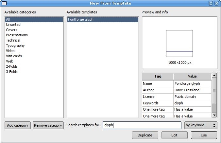Click the Edit button
Screen dimensions: 221x143
tap(174, 135)
